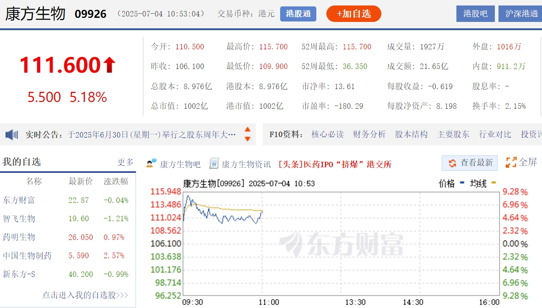Show previous announcement with orange up arrow
The image size is (542, 308).
(248, 129)
